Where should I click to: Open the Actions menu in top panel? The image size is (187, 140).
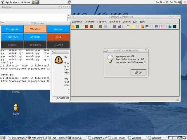[25, 2]
